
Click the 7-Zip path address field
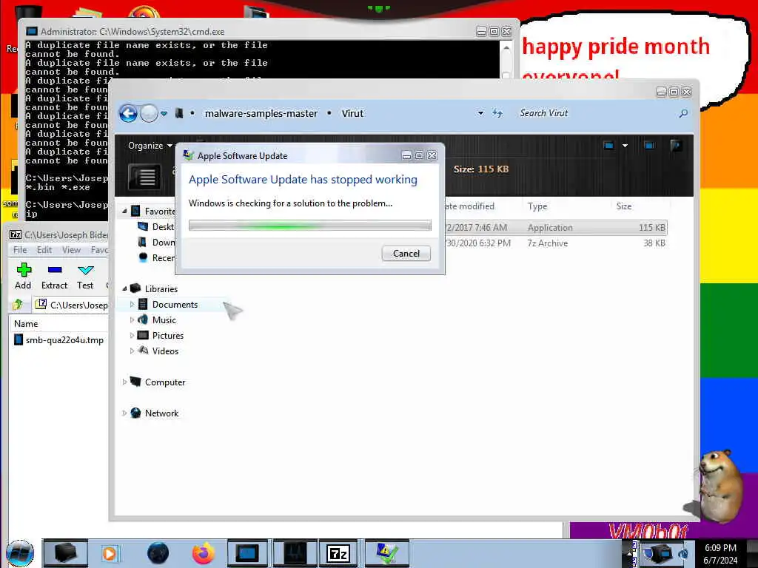(71, 305)
